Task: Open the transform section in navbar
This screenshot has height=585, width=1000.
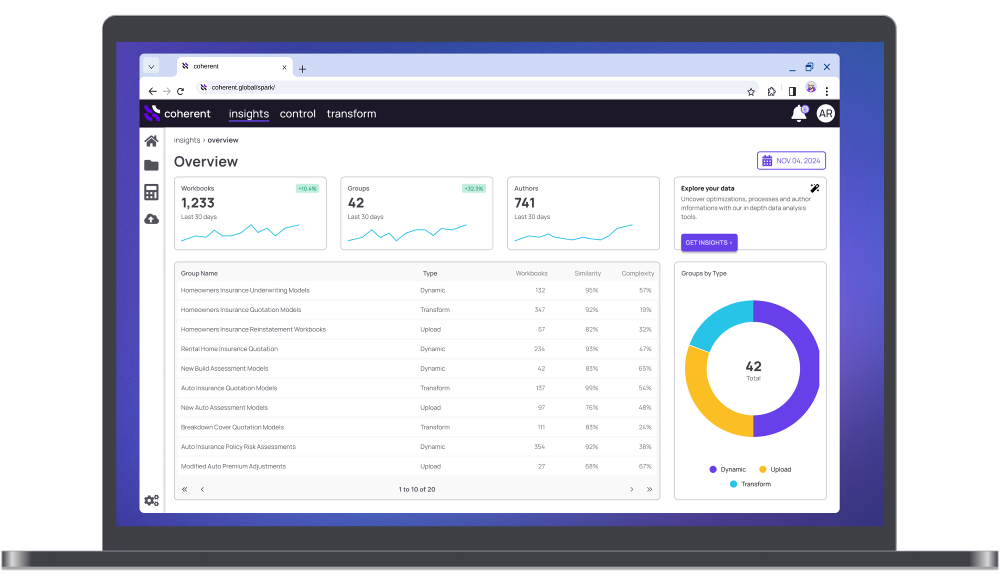Action: tap(351, 113)
